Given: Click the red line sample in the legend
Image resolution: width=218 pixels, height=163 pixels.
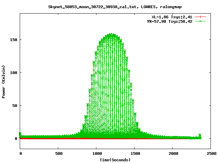Looking at the screenshot, I should [x=200, y=17].
